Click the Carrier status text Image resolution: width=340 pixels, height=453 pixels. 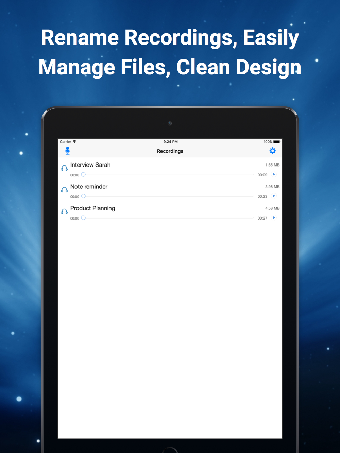coord(66,142)
